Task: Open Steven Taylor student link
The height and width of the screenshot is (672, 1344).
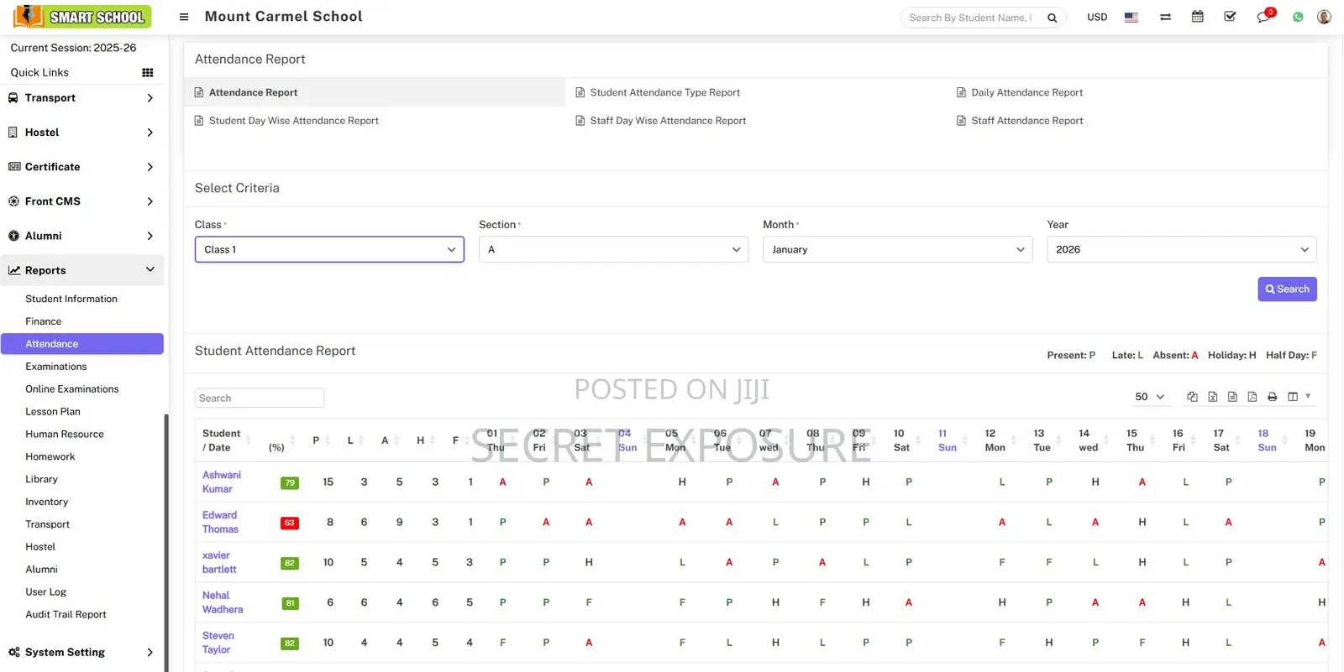Action: pos(218,643)
